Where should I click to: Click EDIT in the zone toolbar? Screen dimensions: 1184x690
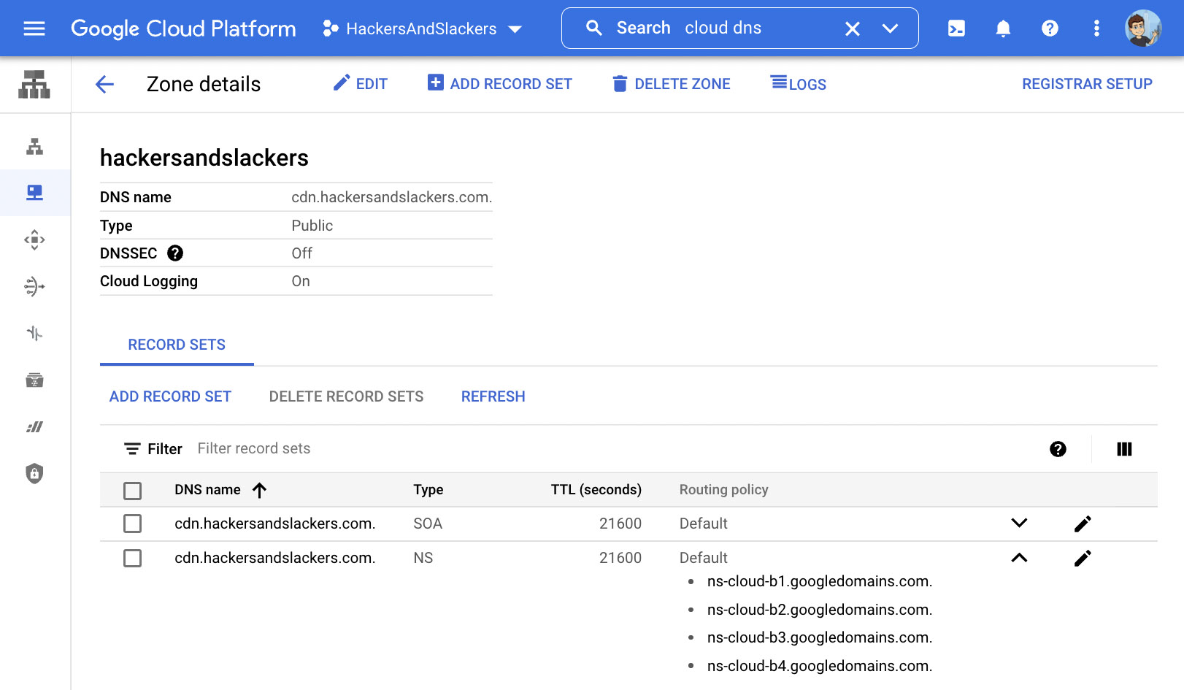coord(361,84)
